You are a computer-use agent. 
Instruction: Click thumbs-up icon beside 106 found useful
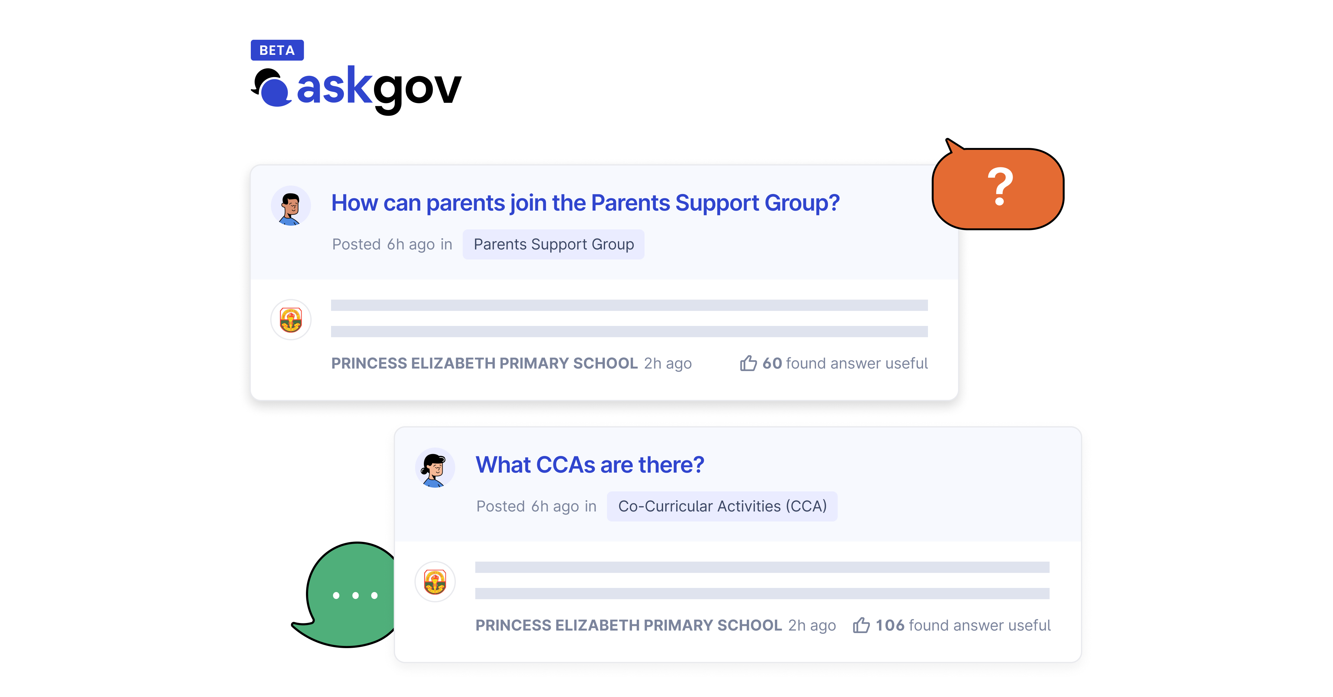click(x=861, y=625)
